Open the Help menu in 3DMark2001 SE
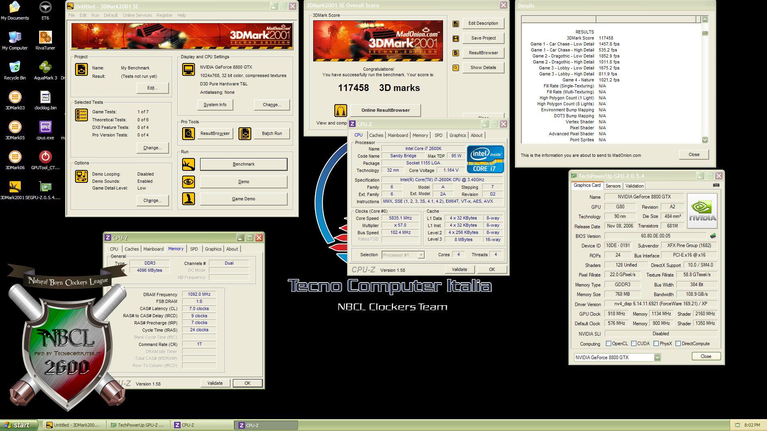 point(181,15)
